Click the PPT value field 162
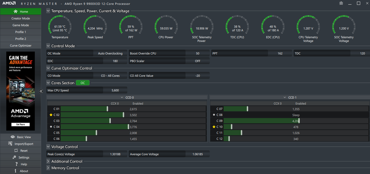This screenshot has height=174, width=370. [x=280, y=53]
